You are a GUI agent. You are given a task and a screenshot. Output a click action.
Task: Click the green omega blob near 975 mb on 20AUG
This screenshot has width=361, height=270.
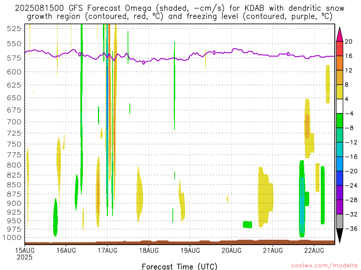(x=247, y=224)
